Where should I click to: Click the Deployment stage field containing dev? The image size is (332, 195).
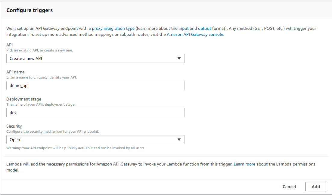pyautogui.click(x=95, y=113)
